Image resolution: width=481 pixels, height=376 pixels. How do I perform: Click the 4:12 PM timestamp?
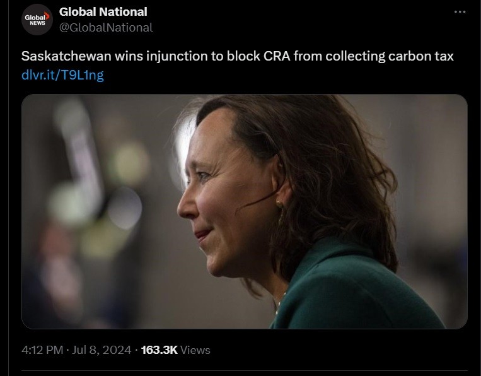point(42,350)
